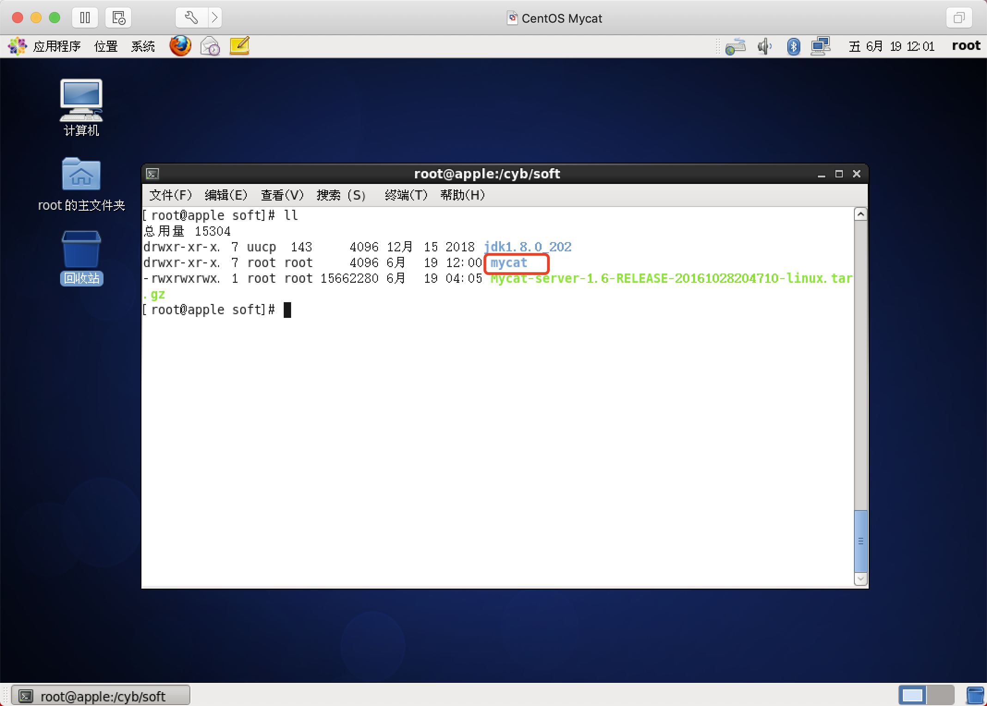Open 查看(V) menu in terminal
This screenshot has width=987, height=706.
[282, 195]
